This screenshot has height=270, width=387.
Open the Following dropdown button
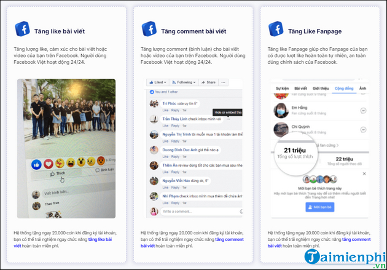click(x=184, y=82)
